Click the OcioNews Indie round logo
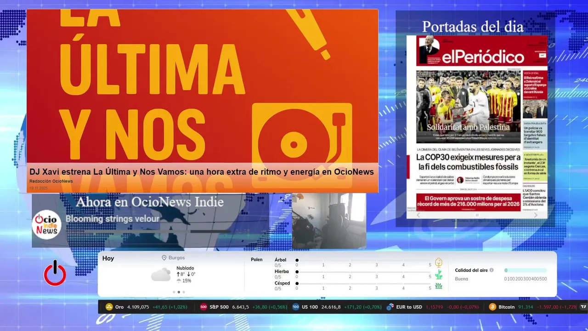Image resolution: width=588 pixels, height=331 pixels. click(47, 225)
